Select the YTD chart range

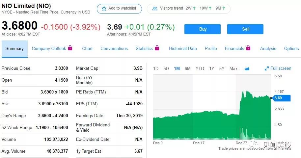(200, 68)
